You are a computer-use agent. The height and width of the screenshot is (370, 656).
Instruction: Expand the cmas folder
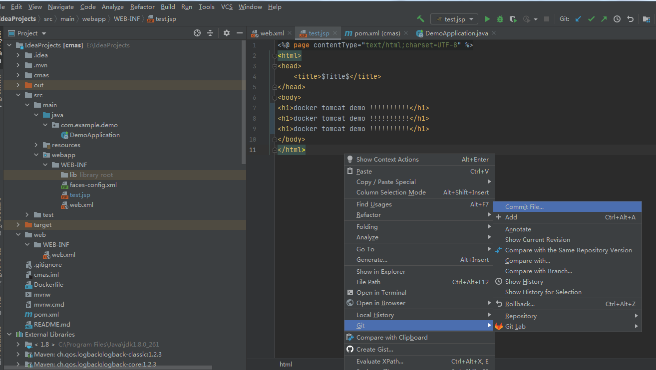(x=18, y=75)
